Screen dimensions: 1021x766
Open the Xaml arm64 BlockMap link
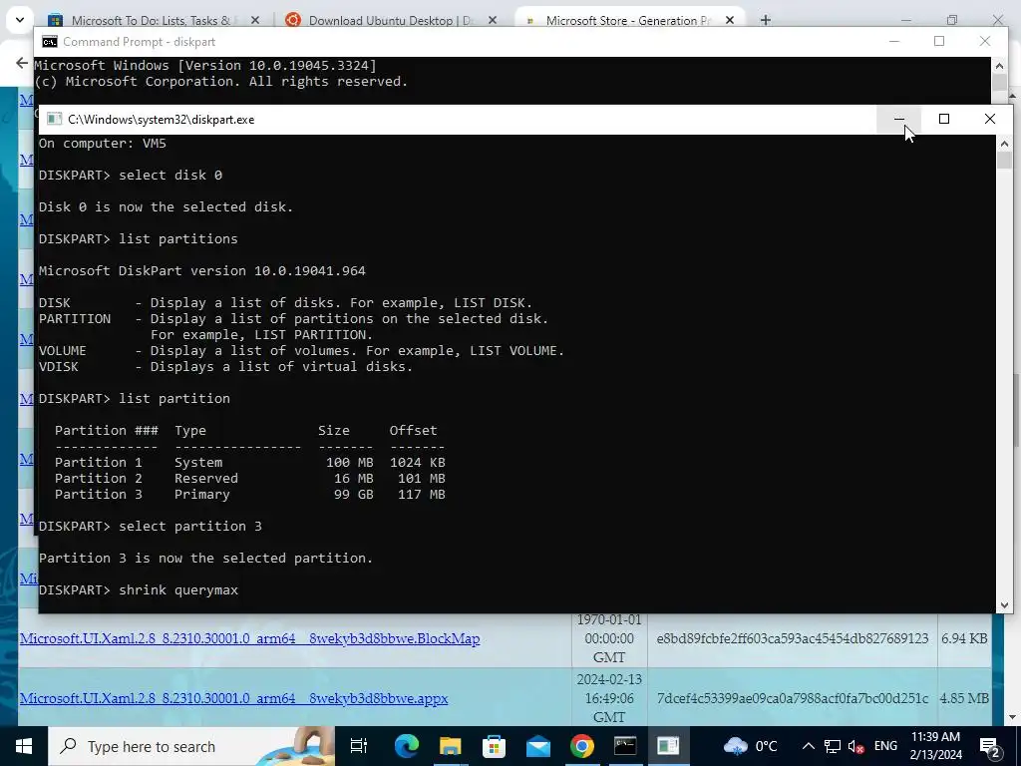click(x=249, y=638)
